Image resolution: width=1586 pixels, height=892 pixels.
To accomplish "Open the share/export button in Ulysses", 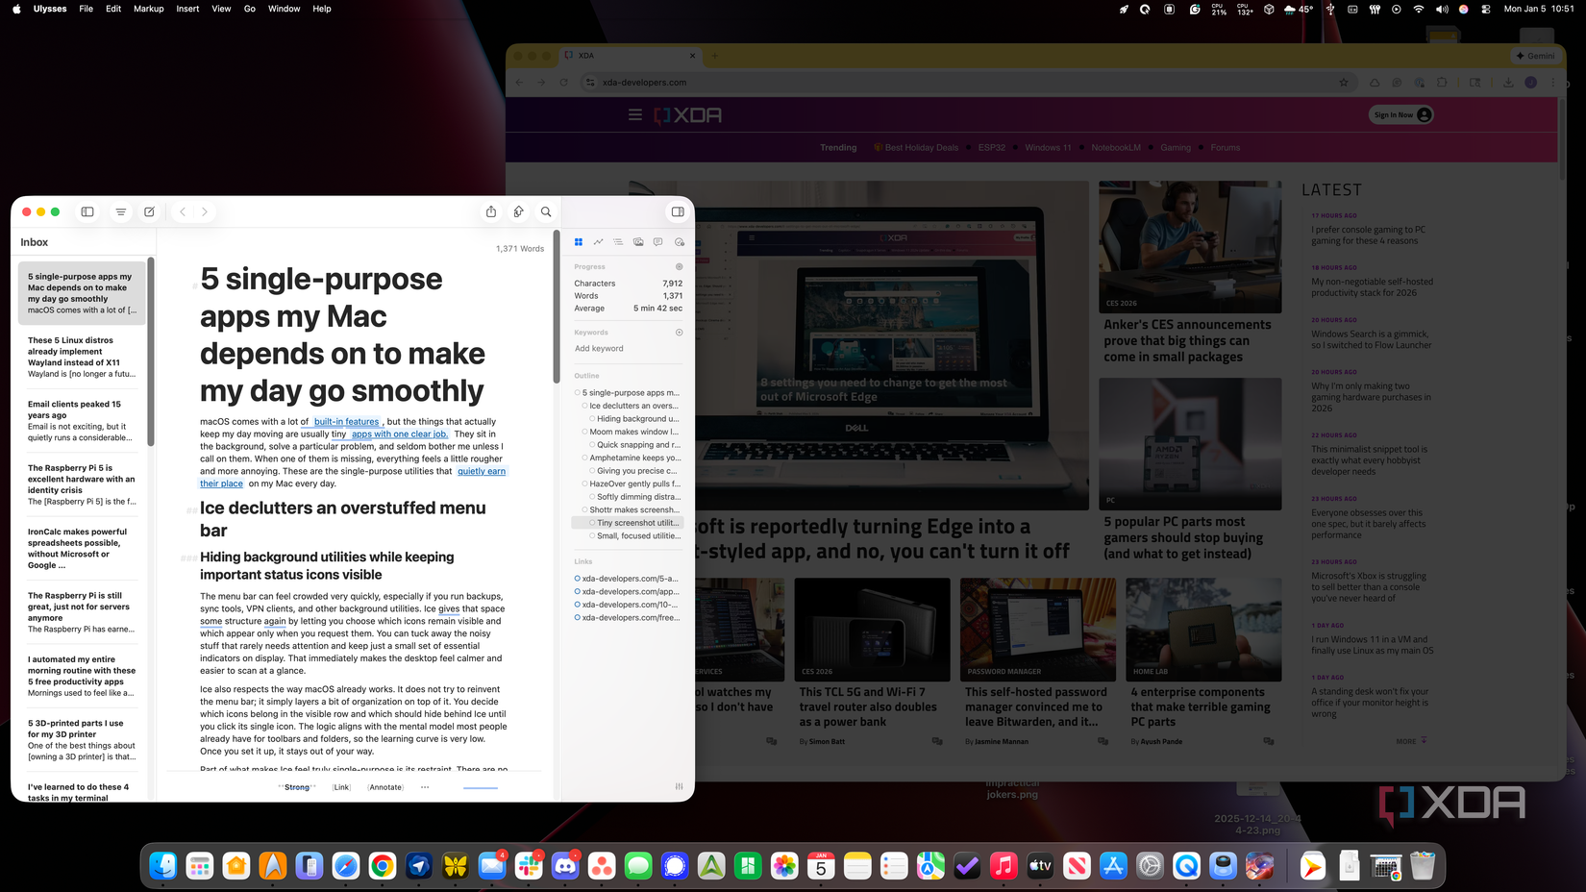I will tap(491, 211).
